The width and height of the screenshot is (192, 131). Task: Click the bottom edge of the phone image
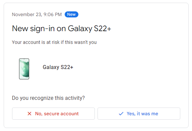[24, 79]
